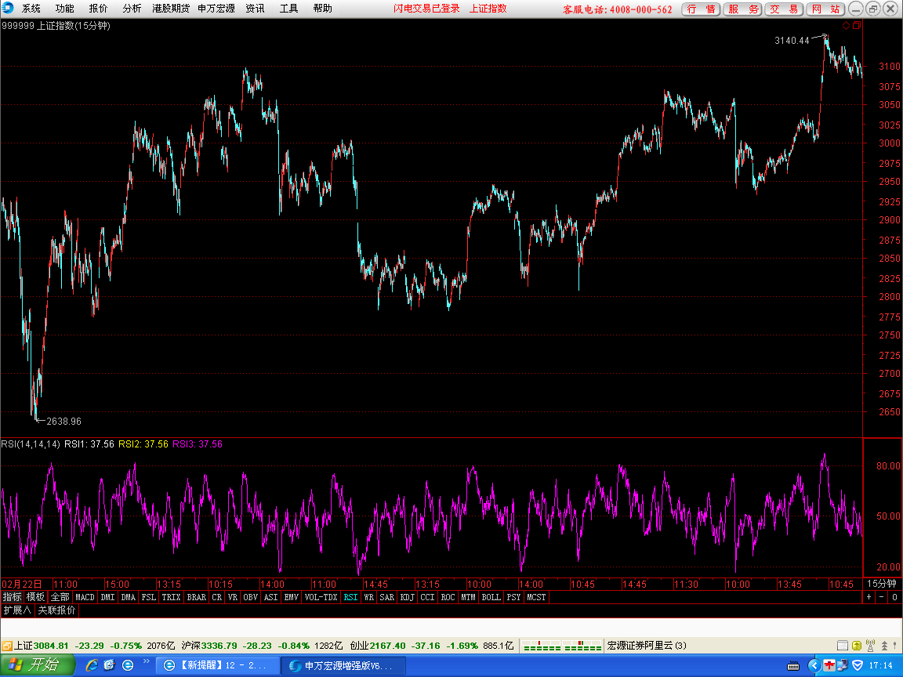Switch indicator to BRAR
This screenshot has height=677, width=903.
pos(197,597)
